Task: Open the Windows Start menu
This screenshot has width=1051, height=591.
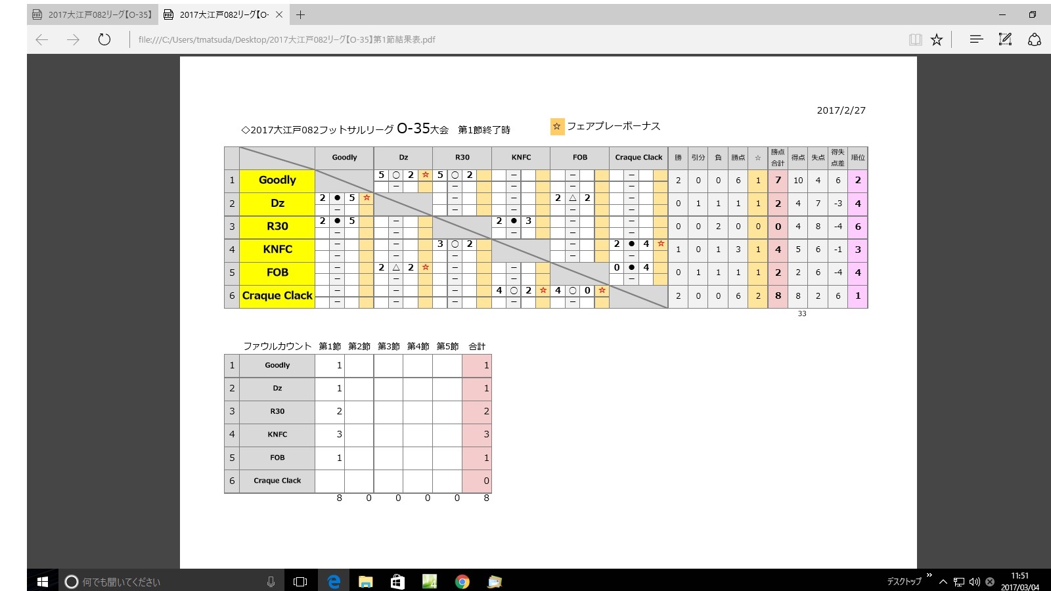Action: [43, 581]
